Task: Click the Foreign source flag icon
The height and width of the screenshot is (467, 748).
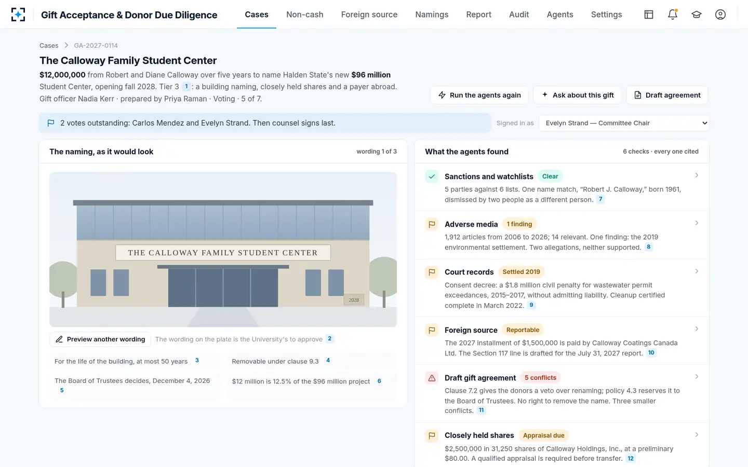Action: tap(432, 330)
